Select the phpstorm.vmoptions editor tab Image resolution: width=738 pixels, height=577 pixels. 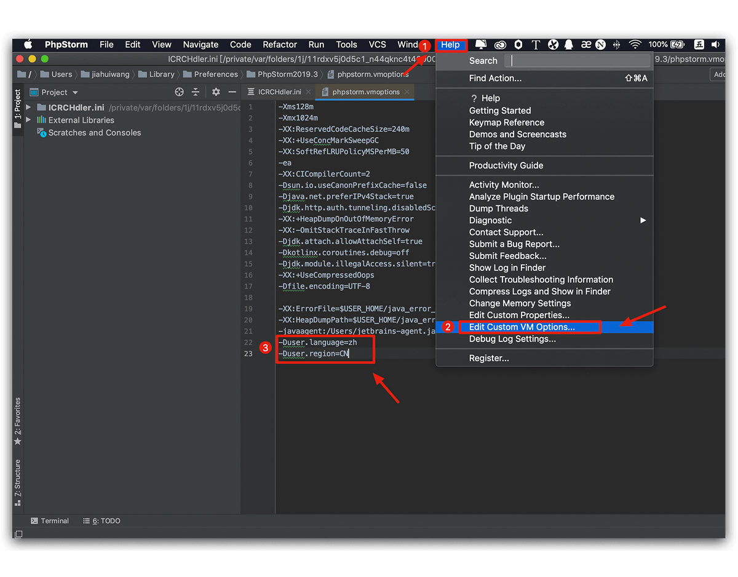pyautogui.click(x=365, y=92)
